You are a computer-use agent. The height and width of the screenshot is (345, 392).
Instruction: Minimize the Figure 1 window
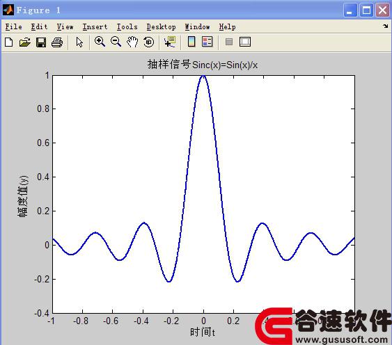tap(350, 10)
